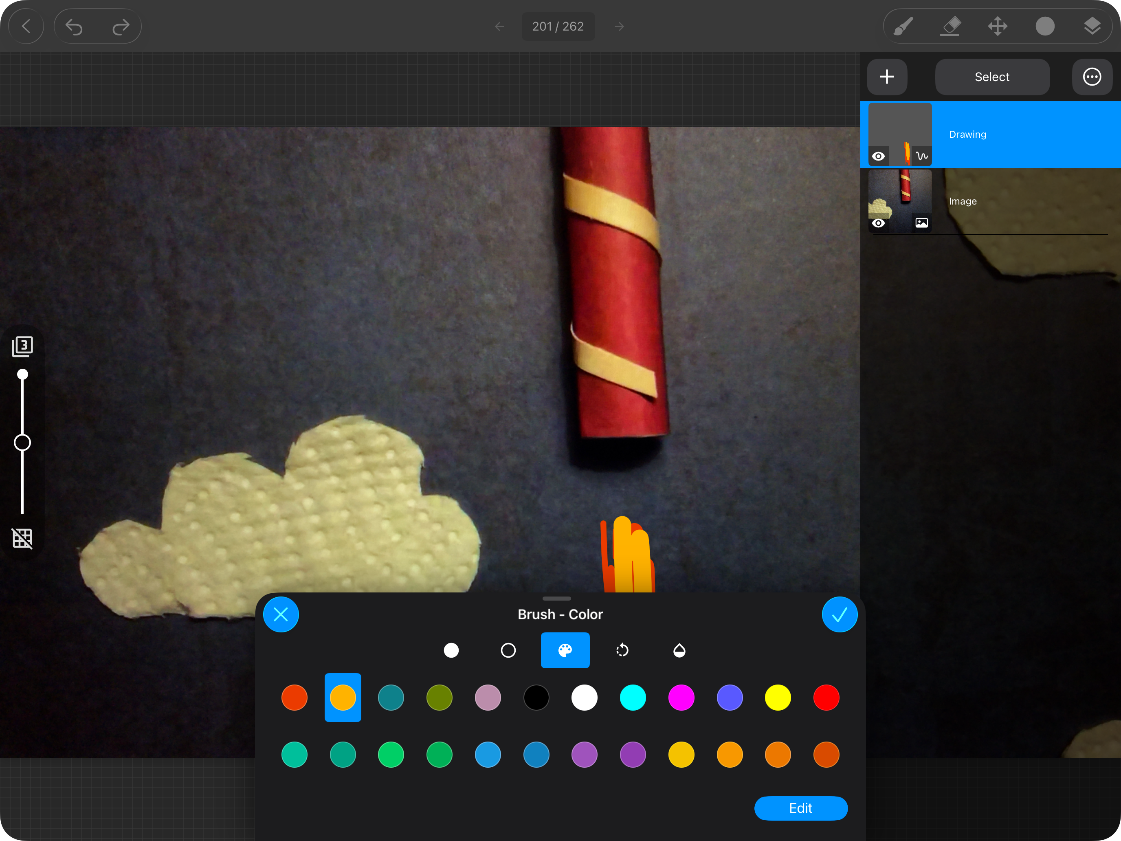Pick the mauve pink swatch
Viewport: 1121px width, 841px height.
[488, 698]
